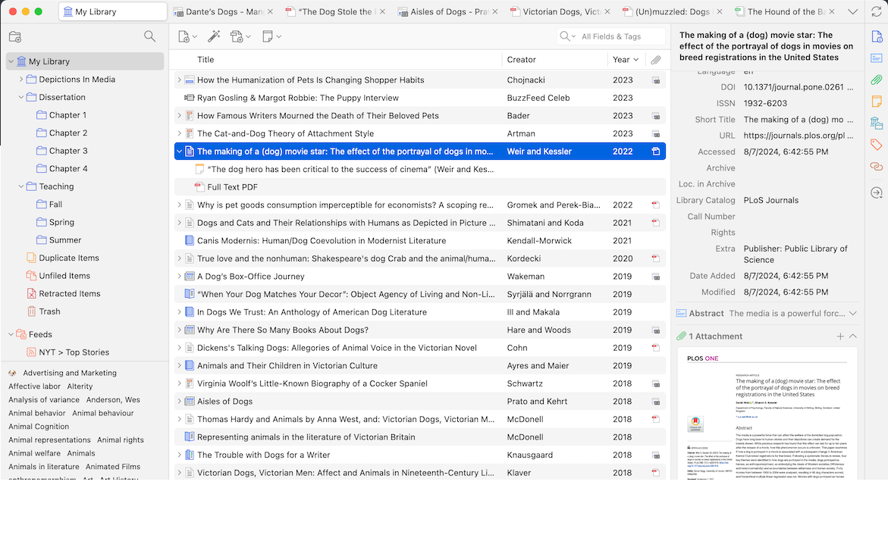The image size is (888, 535).
Task: Expand Depictions In Media collection
Action: [21, 80]
